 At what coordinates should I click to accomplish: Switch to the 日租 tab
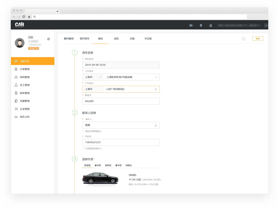click(x=132, y=38)
